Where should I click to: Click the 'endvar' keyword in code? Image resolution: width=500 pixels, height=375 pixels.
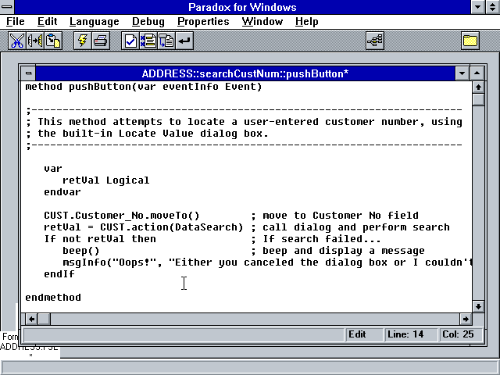62,192
